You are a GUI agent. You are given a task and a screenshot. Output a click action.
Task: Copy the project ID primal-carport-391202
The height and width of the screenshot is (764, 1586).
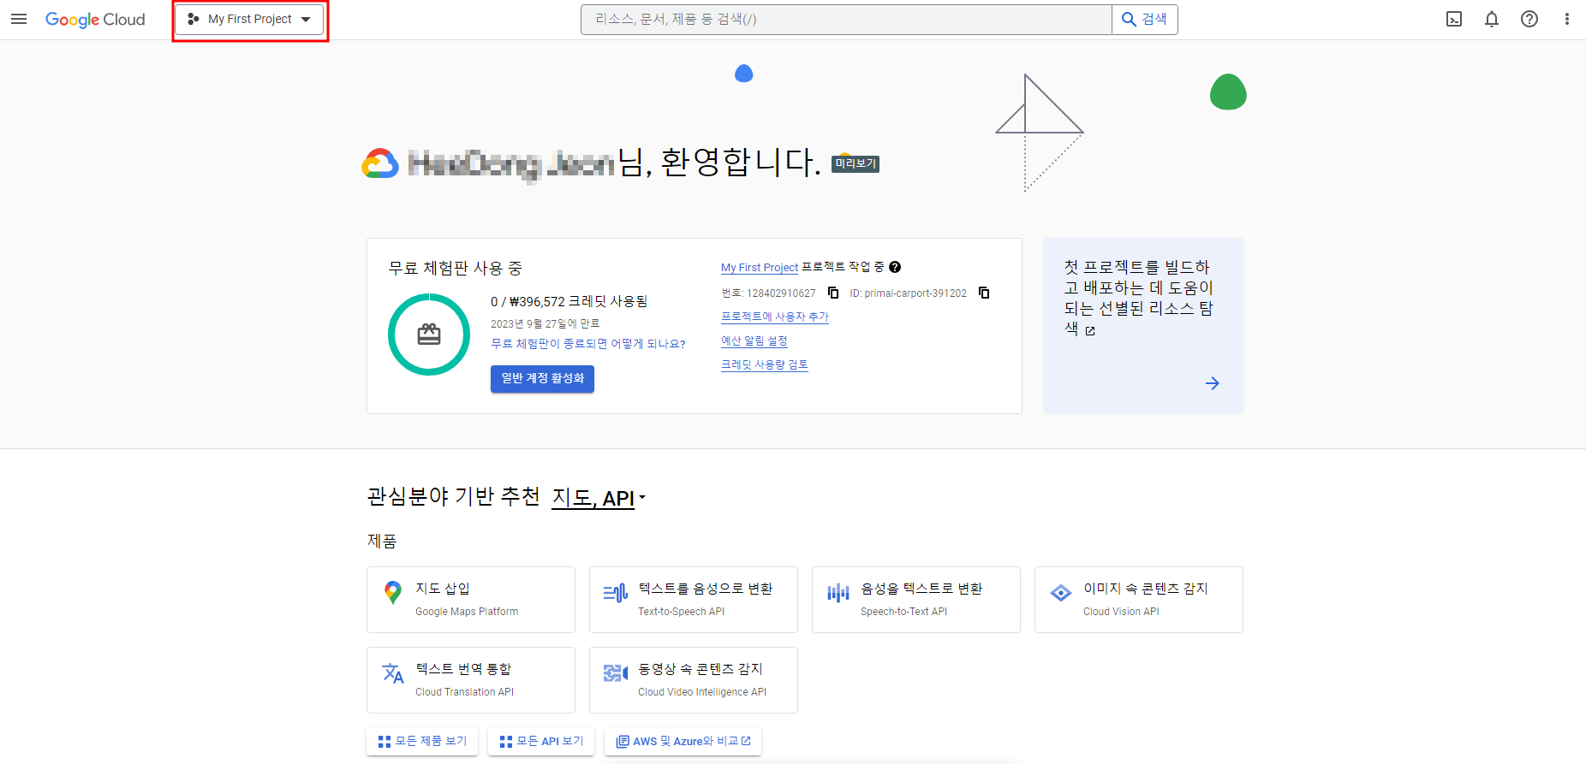984,293
